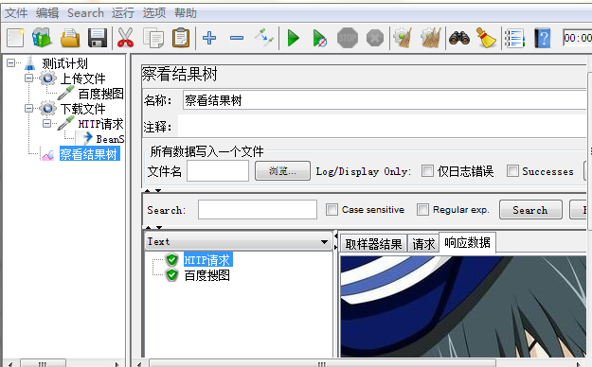Viewport: 592px width, 367px height.
Task: Toggle the 仅日志错误 checkbox
Action: coord(427,171)
